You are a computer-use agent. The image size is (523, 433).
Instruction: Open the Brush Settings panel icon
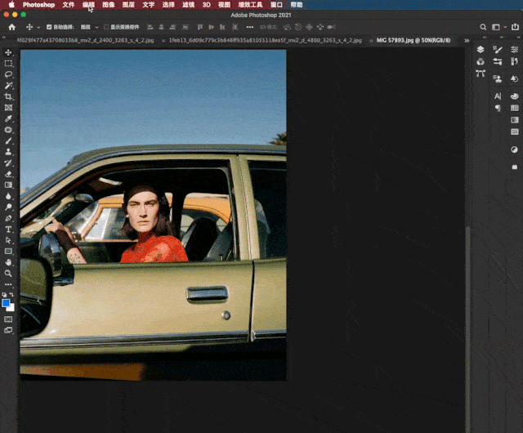[x=498, y=50]
